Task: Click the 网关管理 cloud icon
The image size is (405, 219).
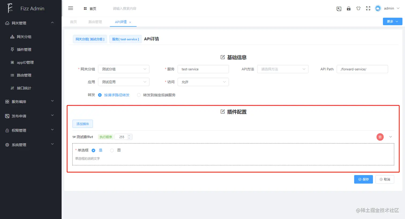Action: [x=7, y=23]
